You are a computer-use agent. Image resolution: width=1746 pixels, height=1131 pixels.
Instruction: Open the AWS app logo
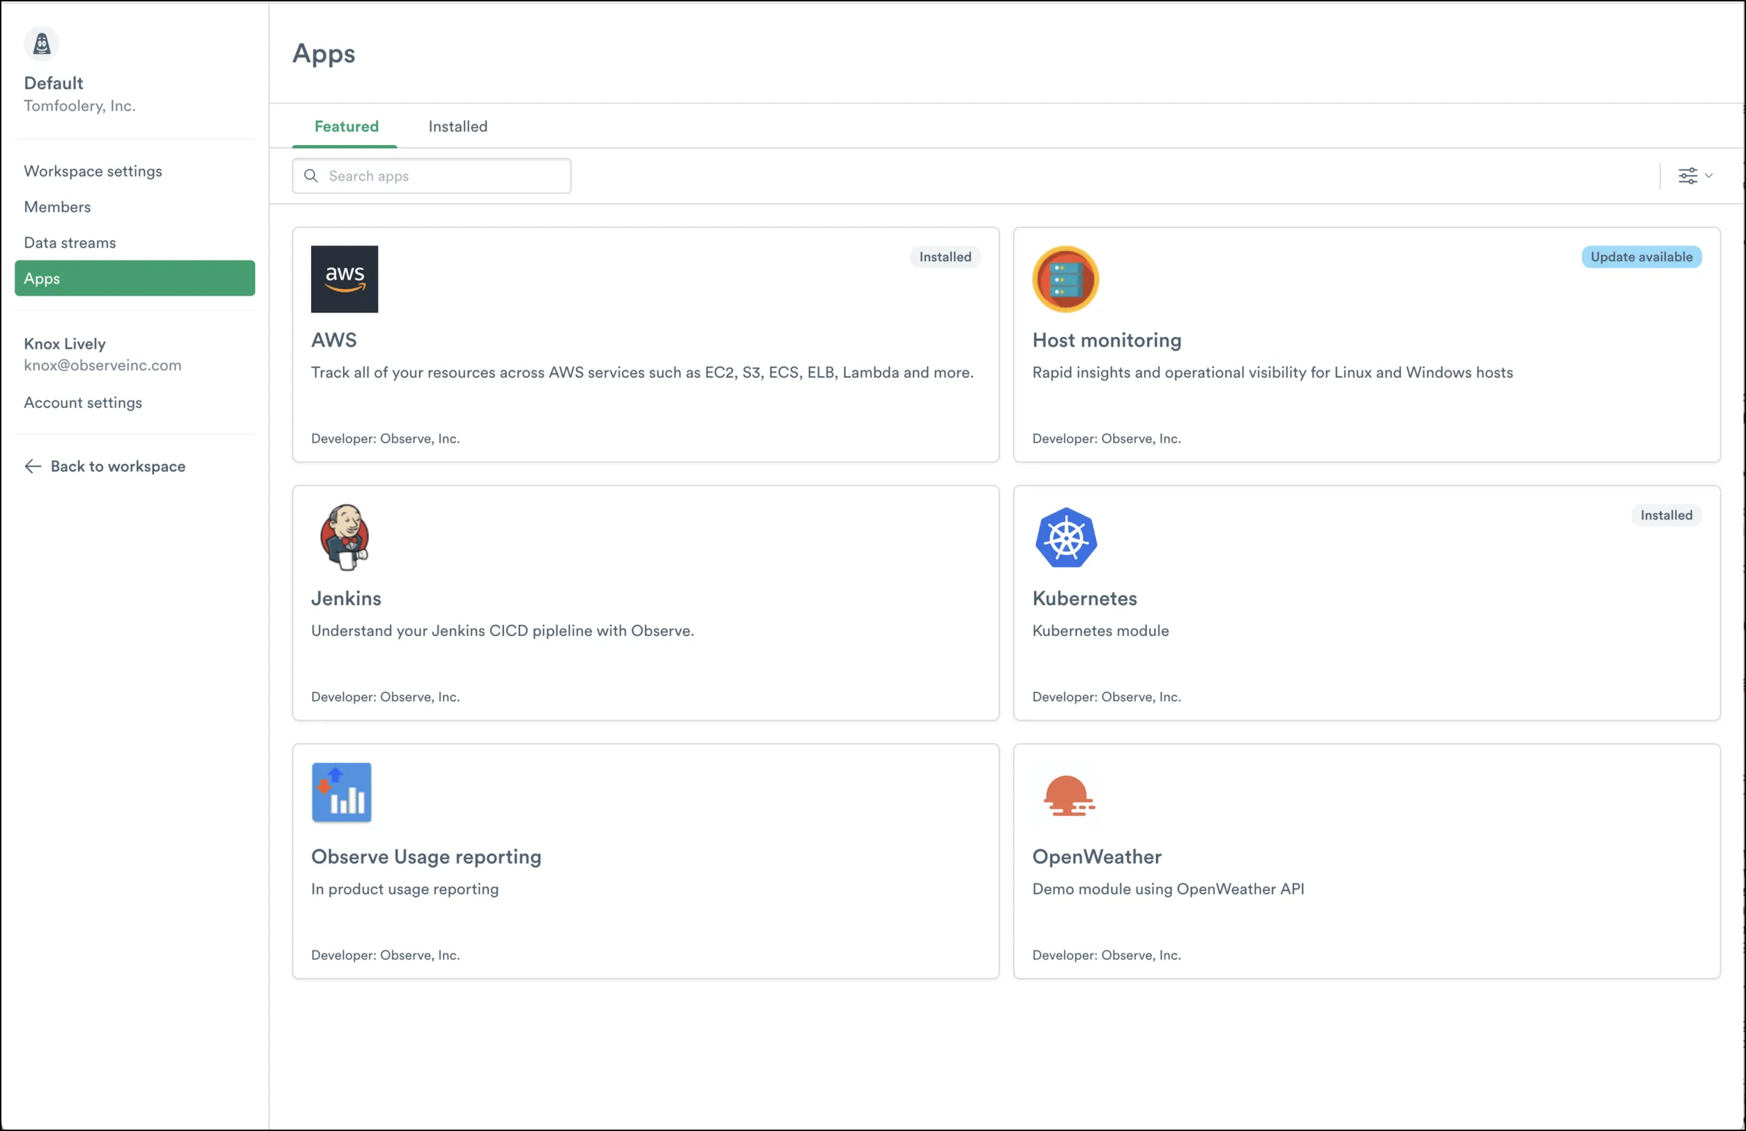point(344,280)
